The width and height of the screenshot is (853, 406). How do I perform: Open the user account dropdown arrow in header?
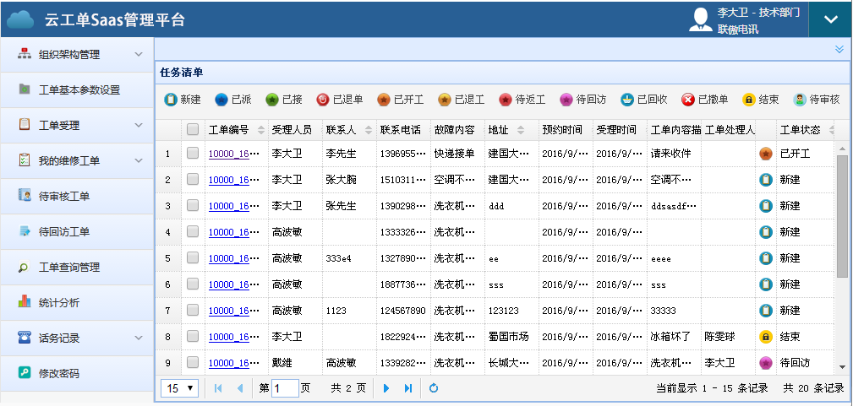[829, 19]
